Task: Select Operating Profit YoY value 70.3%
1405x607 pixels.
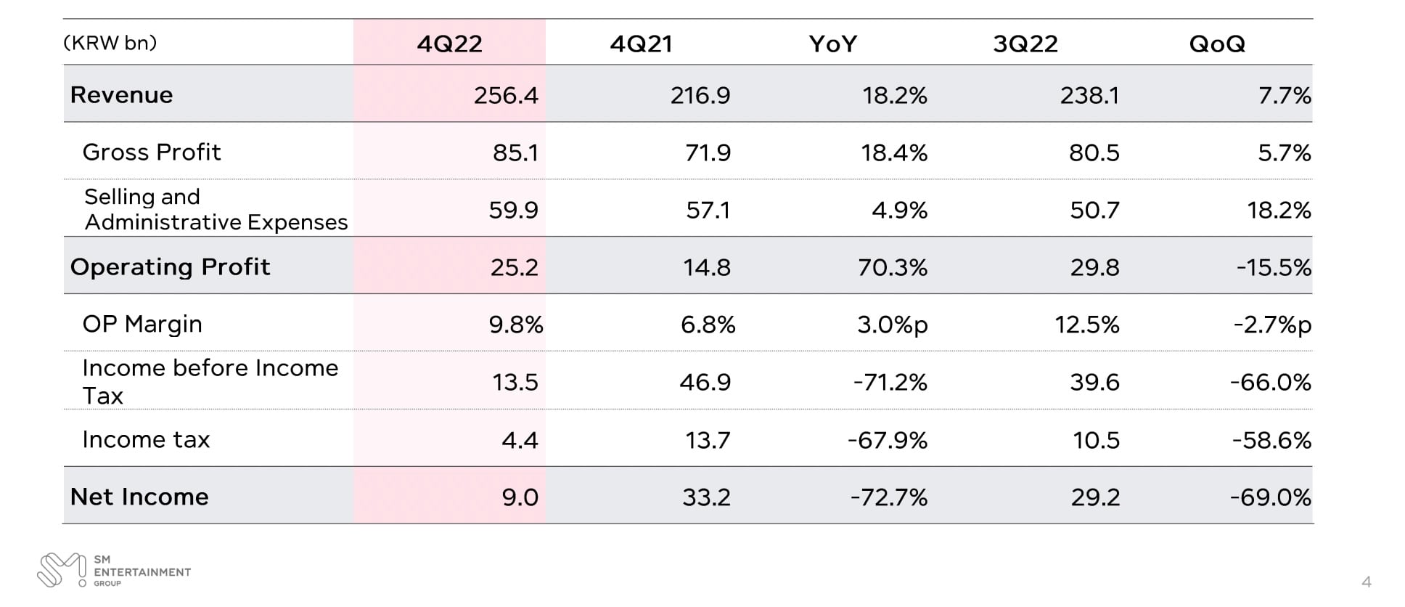Action: [892, 267]
